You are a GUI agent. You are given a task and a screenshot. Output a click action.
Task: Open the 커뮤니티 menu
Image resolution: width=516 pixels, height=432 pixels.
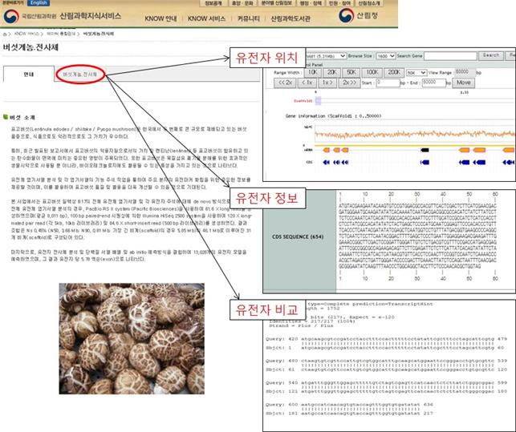coord(249,18)
